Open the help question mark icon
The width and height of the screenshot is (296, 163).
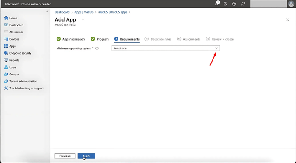click(x=234, y=4)
